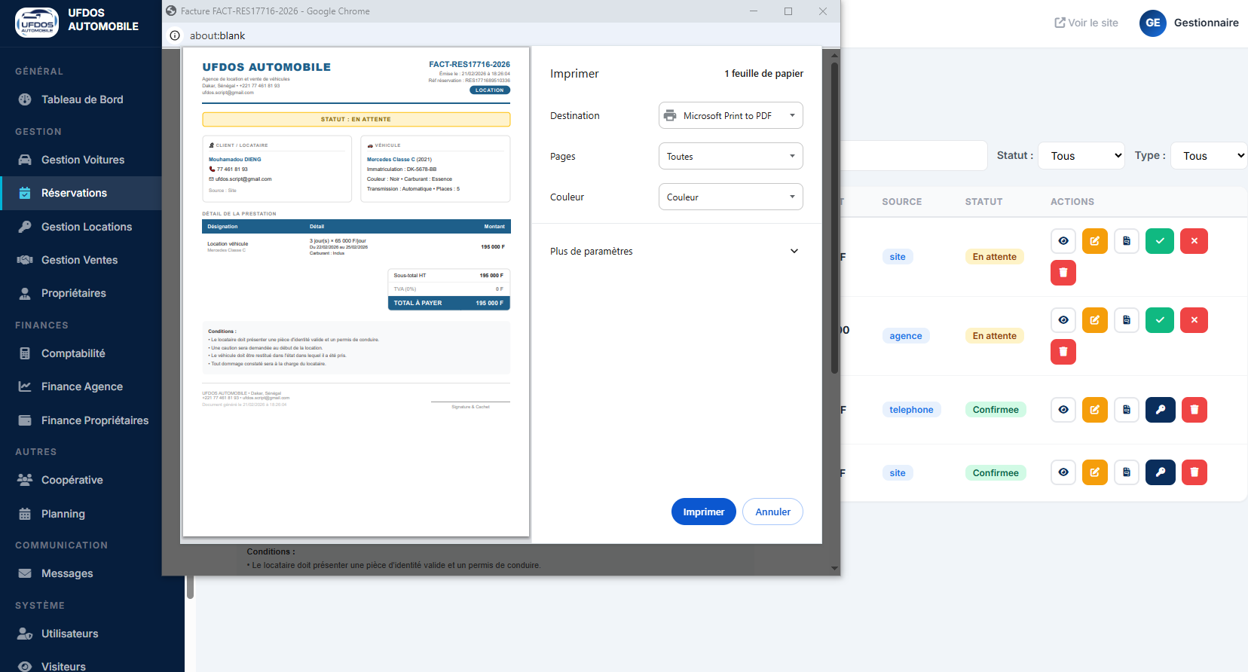This screenshot has height=672, width=1248.
Task: Open Gestion Voitures in sidebar
Action: (x=82, y=160)
